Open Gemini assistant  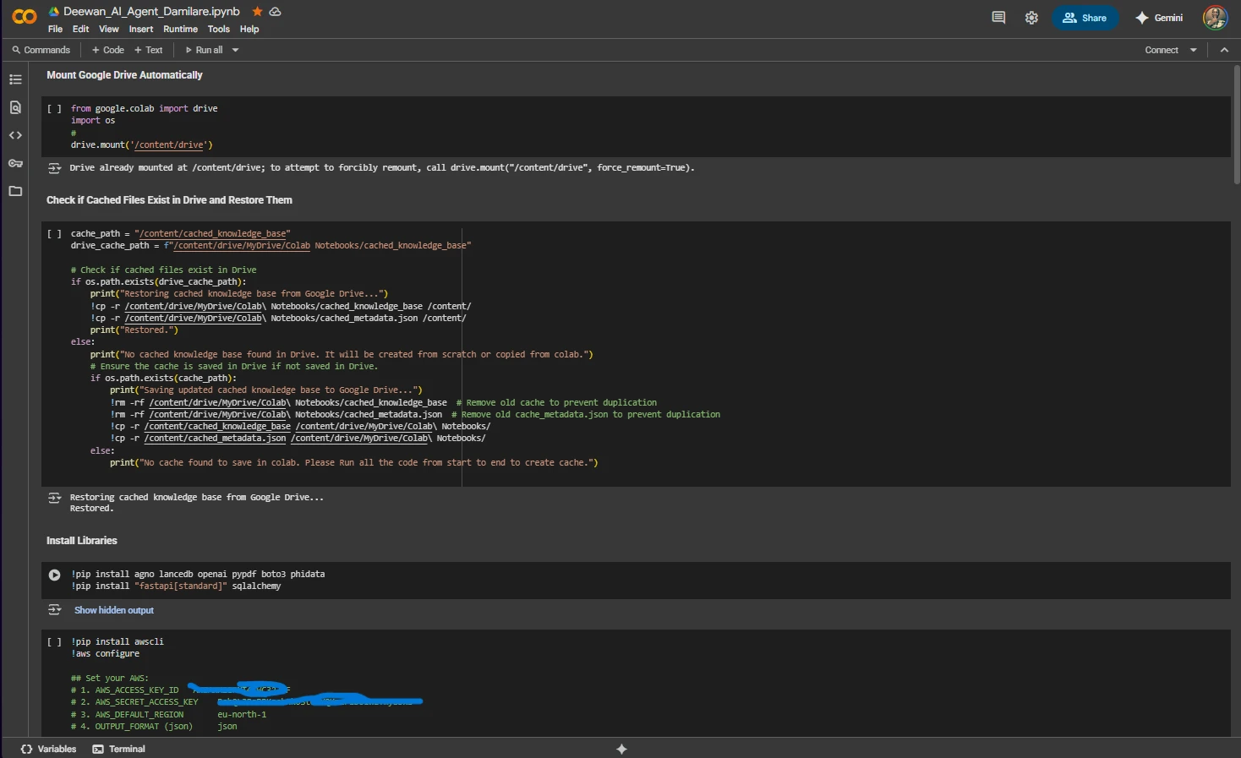coord(1159,18)
